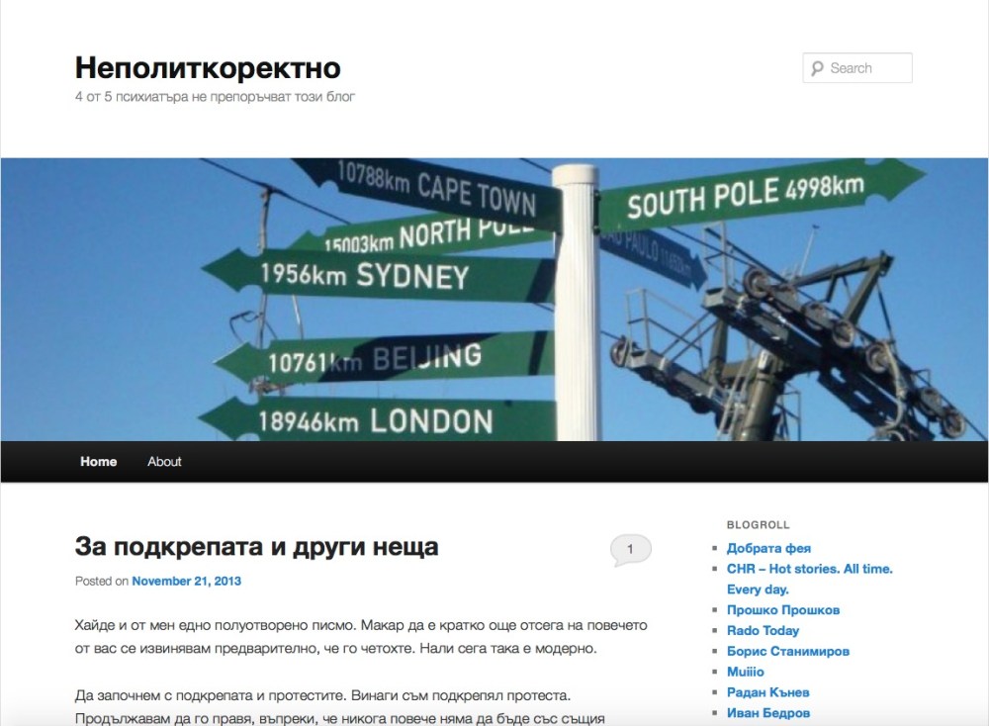Click the blog title Неполиткоректно
This screenshot has height=726, width=989.
(207, 68)
